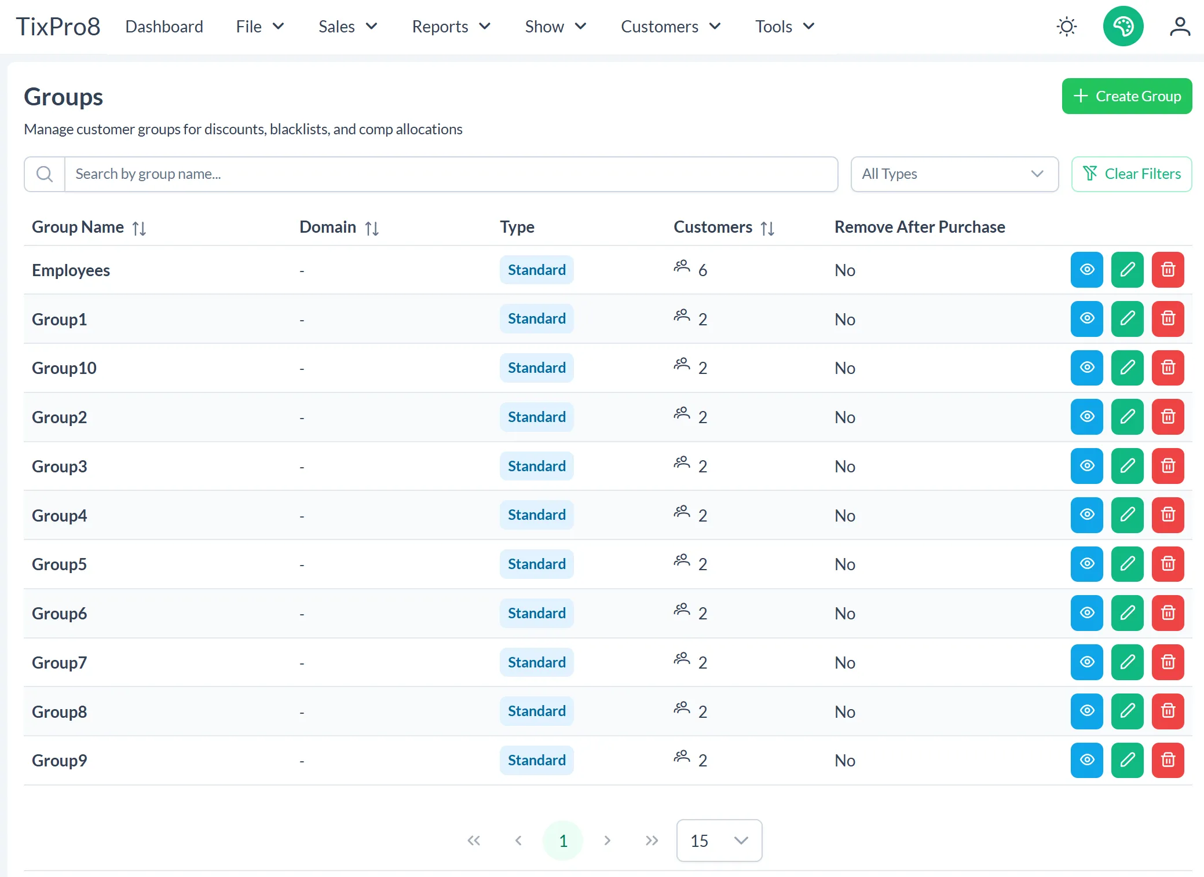Edit the Group1 row
The image size is (1204, 877).
point(1127,318)
